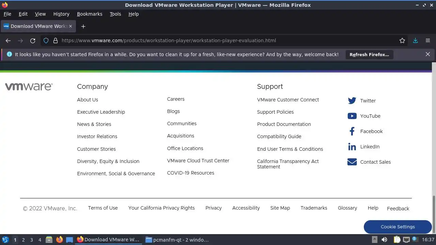Click the network monitor tray icon
Screen dimensions: 436x245
(406, 240)
